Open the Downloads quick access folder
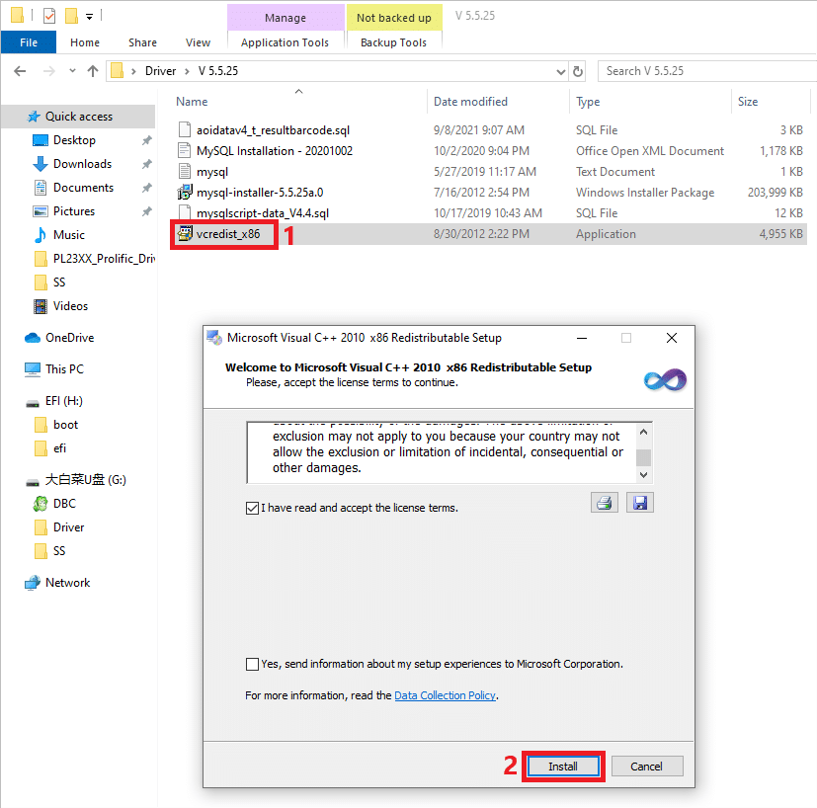The image size is (817, 808). pyautogui.click(x=72, y=164)
